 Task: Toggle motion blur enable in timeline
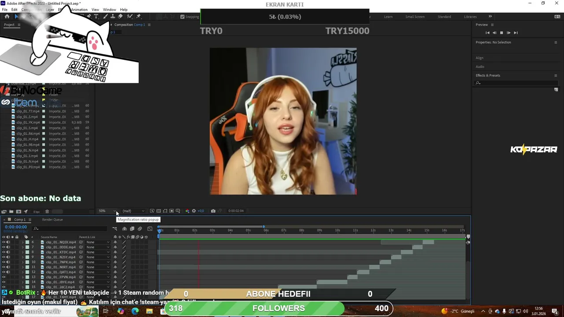[x=140, y=229]
